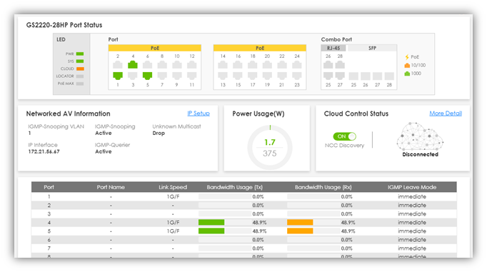The image size is (487, 272).
Task: Select RJ-45 combo port 26 icon
Action: [x=328, y=64]
